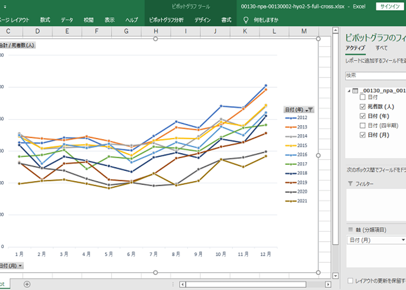The width and height of the screenshot is (406, 290).
Task: Select the 2020 legend entry
Action: (296, 192)
